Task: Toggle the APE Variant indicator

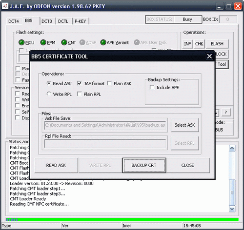Action: (103, 42)
